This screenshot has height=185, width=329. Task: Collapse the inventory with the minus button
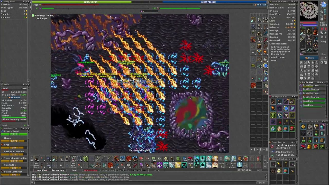click(x=301, y=28)
